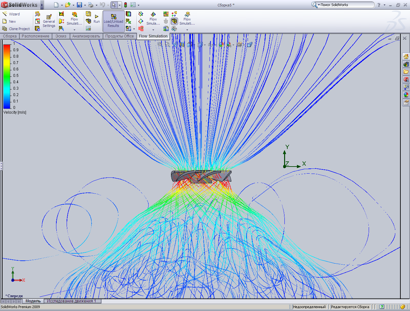Click Редактируется Сборка status entry
This screenshot has height=311, width=410.
pyautogui.click(x=350, y=307)
